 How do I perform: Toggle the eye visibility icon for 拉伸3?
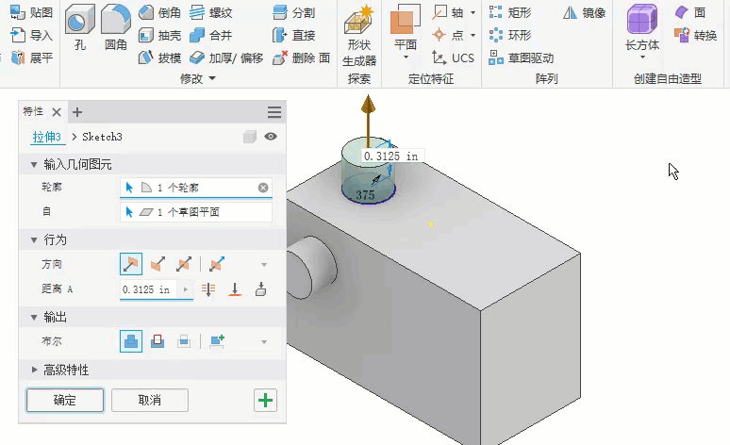coord(271,137)
